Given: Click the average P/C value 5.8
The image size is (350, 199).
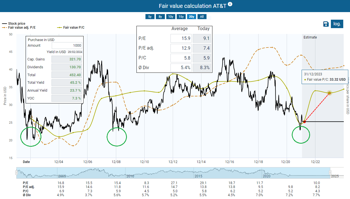Looking at the screenshot, I should [x=181, y=58].
